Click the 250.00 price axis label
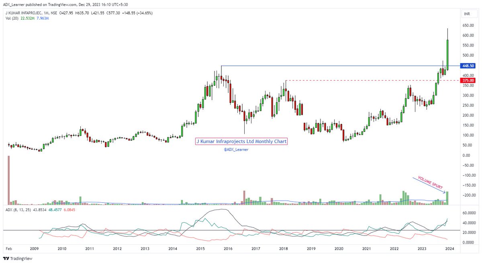The width and height of the screenshot is (482, 264). 468,105
